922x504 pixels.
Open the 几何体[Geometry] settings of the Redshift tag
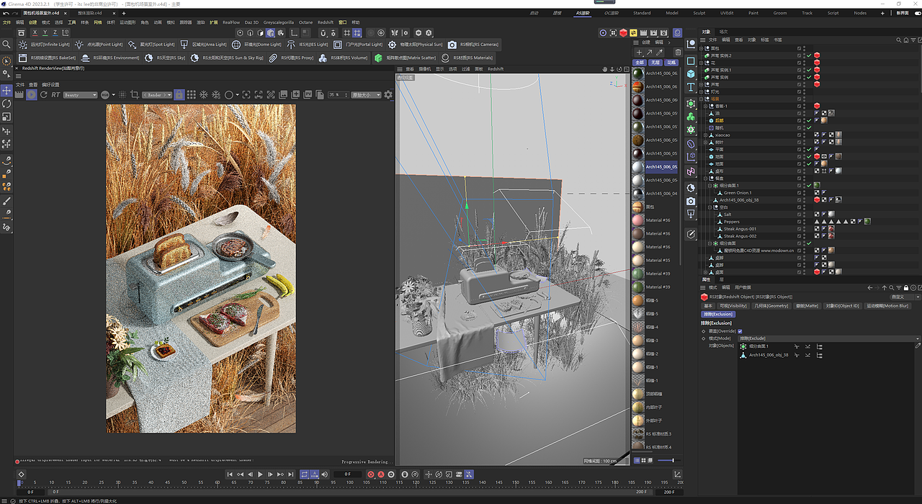[771, 306]
